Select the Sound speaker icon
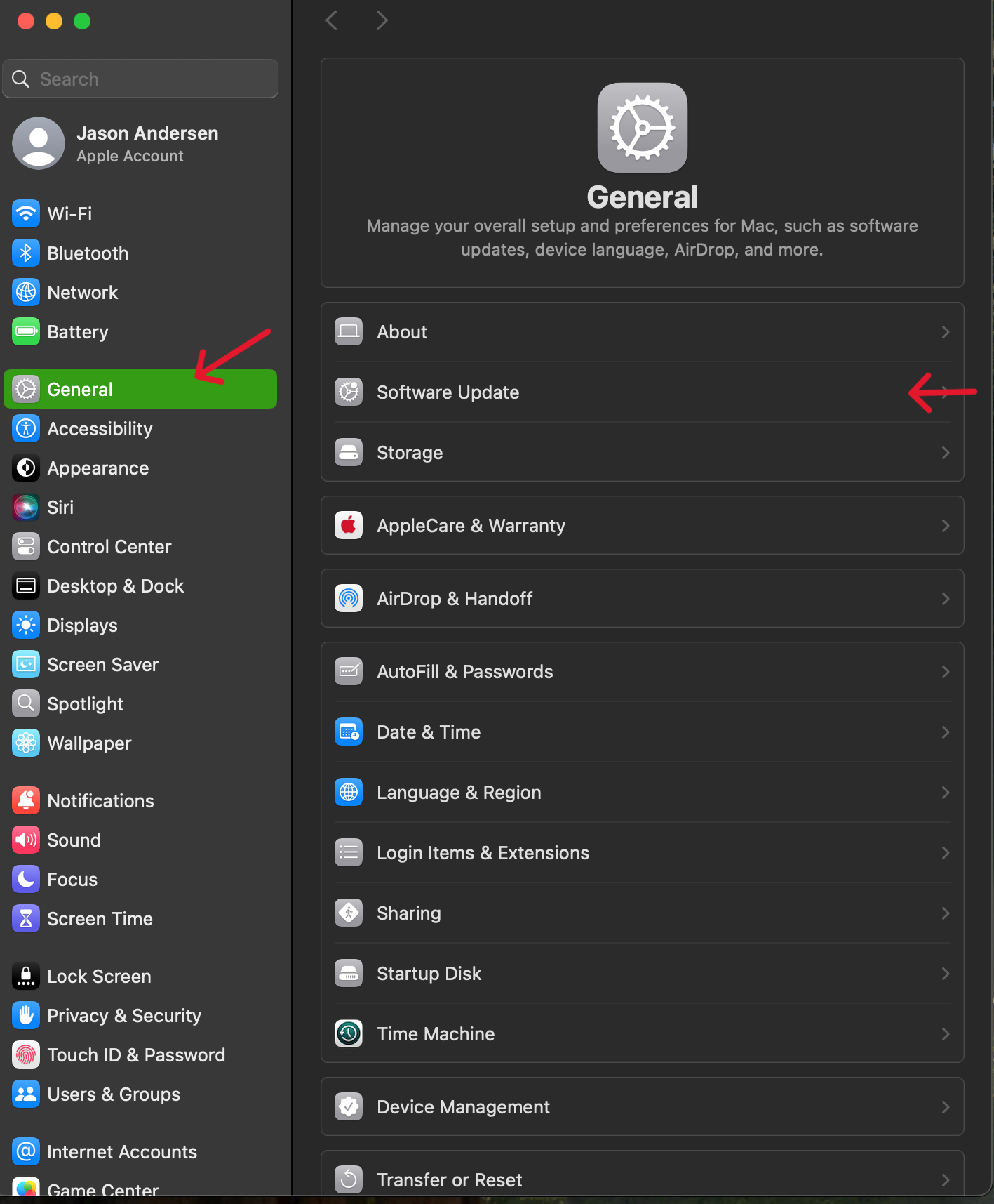The width and height of the screenshot is (994, 1204). pos(26,840)
